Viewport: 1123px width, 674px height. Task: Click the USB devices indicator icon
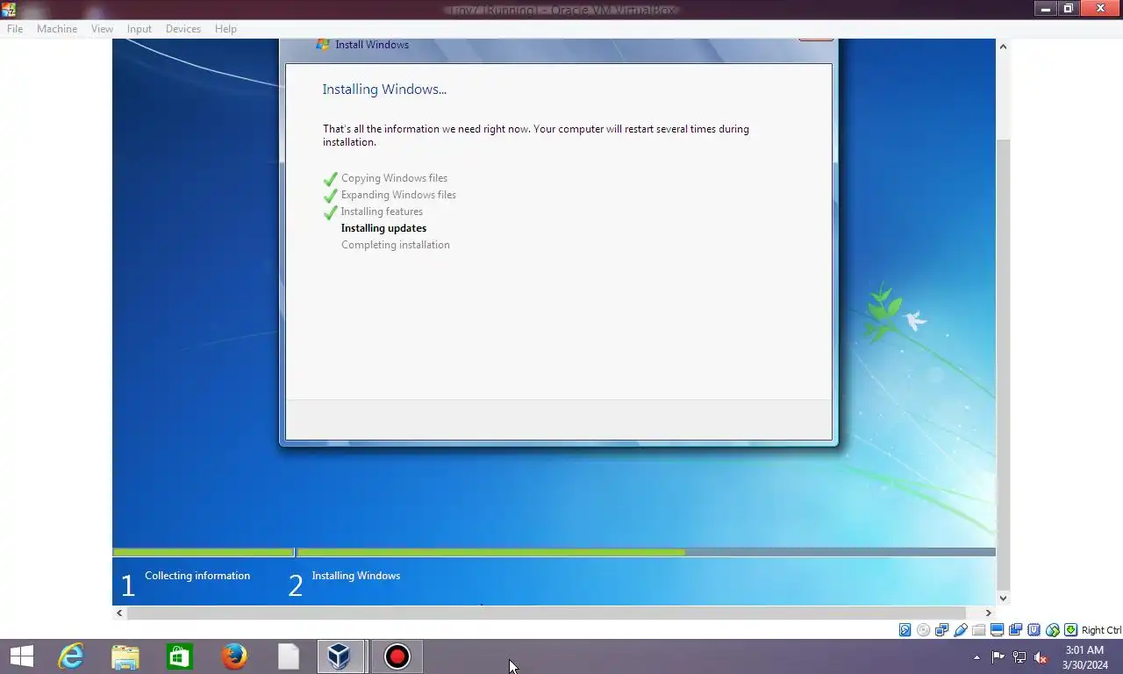coord(961,630)
